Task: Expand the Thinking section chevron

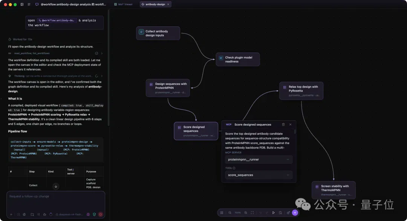Action: pos(102,76)
